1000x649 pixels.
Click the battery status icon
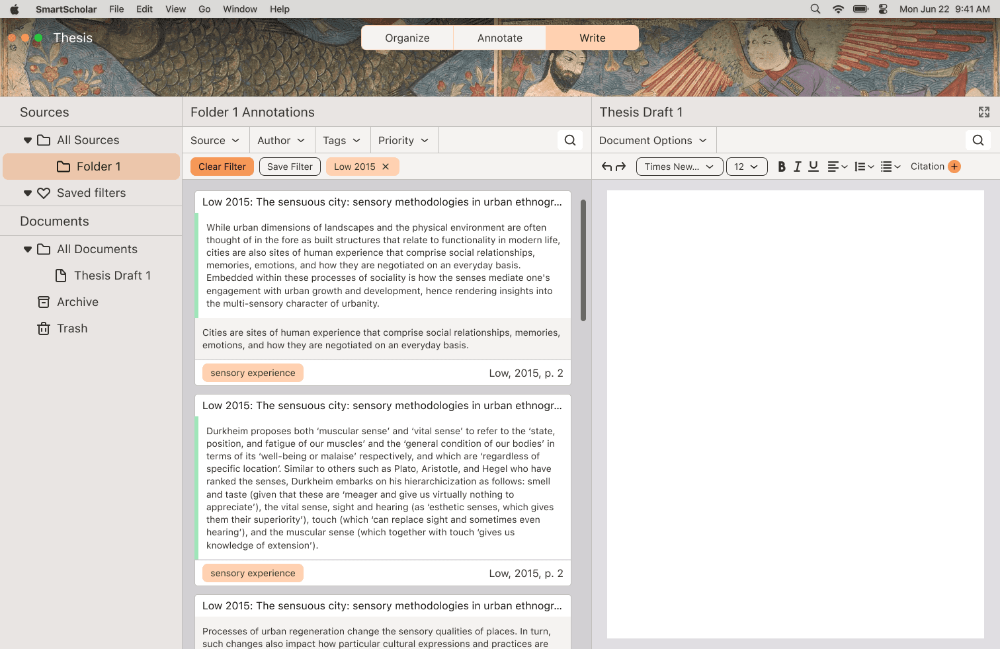click(860, 9)
